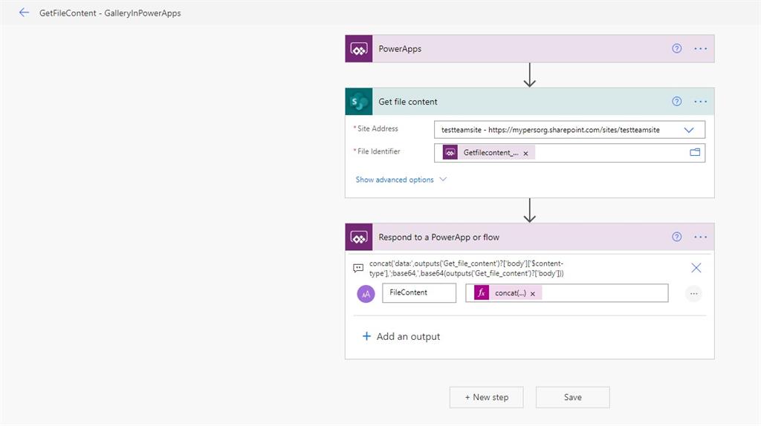761x426 pixels.
Task: Remove the concat(...) expression token
Action: click(x=532, y=294)
